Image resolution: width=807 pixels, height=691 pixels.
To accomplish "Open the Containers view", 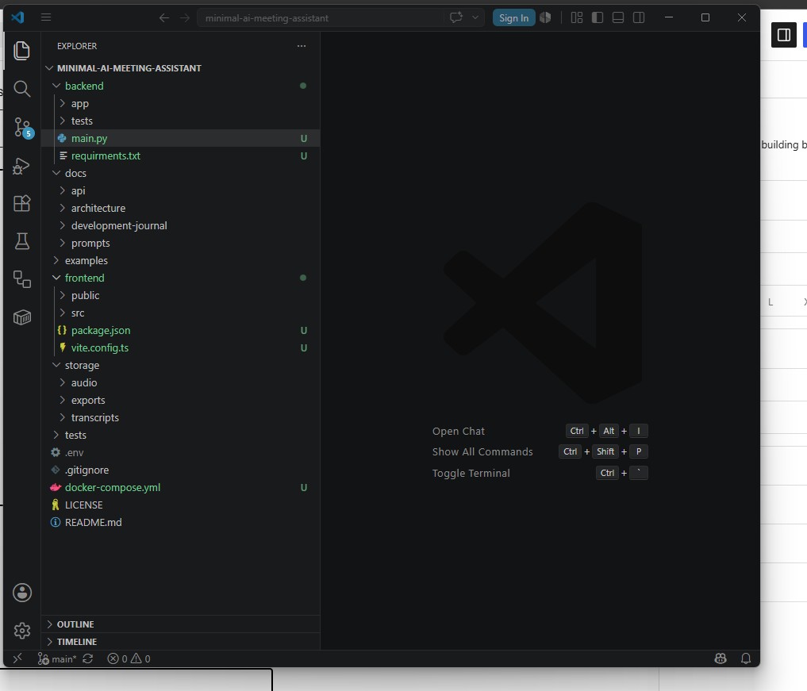I will [21, 317].
